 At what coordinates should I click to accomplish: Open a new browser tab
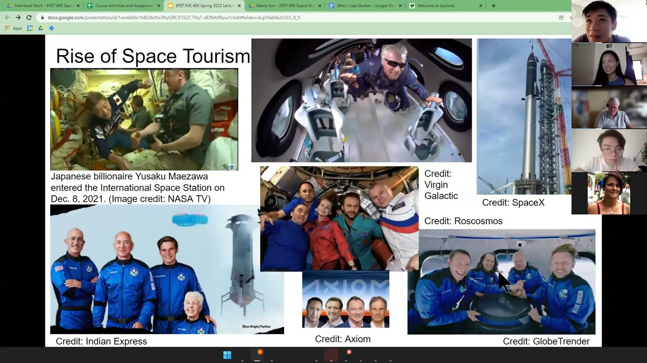pyautogui.click(x=493, y=6)
